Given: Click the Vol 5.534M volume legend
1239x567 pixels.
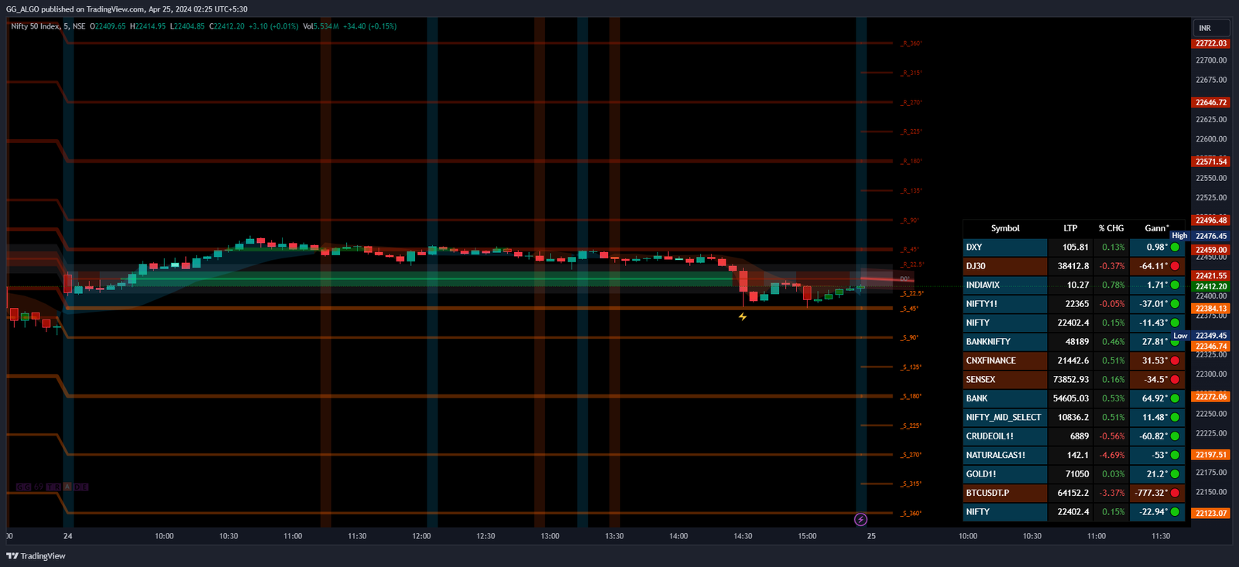Looking at the screenshot, I should [321, 26].
